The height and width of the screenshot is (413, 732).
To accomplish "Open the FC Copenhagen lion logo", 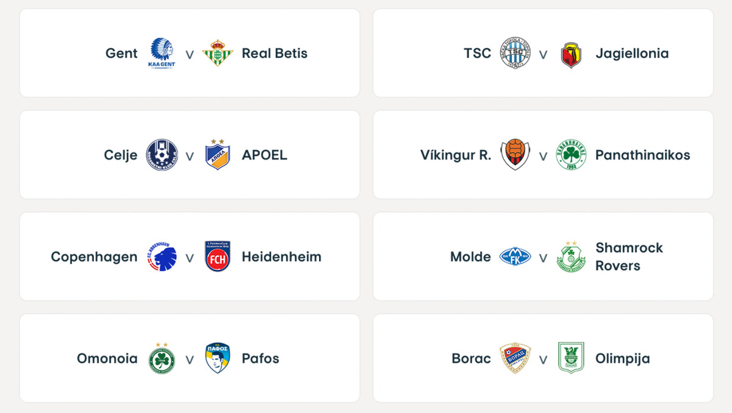I will click(162, 256).
